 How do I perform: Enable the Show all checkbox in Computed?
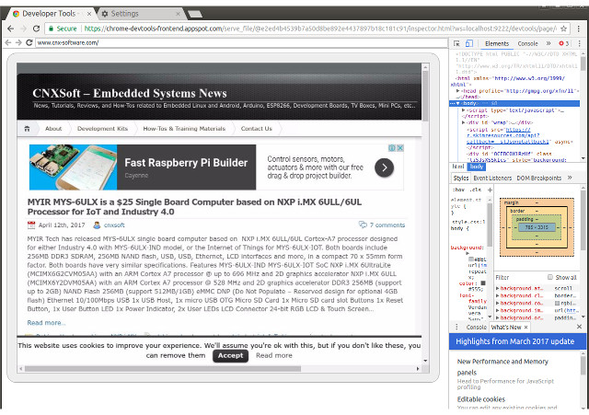tap(550, 277)
